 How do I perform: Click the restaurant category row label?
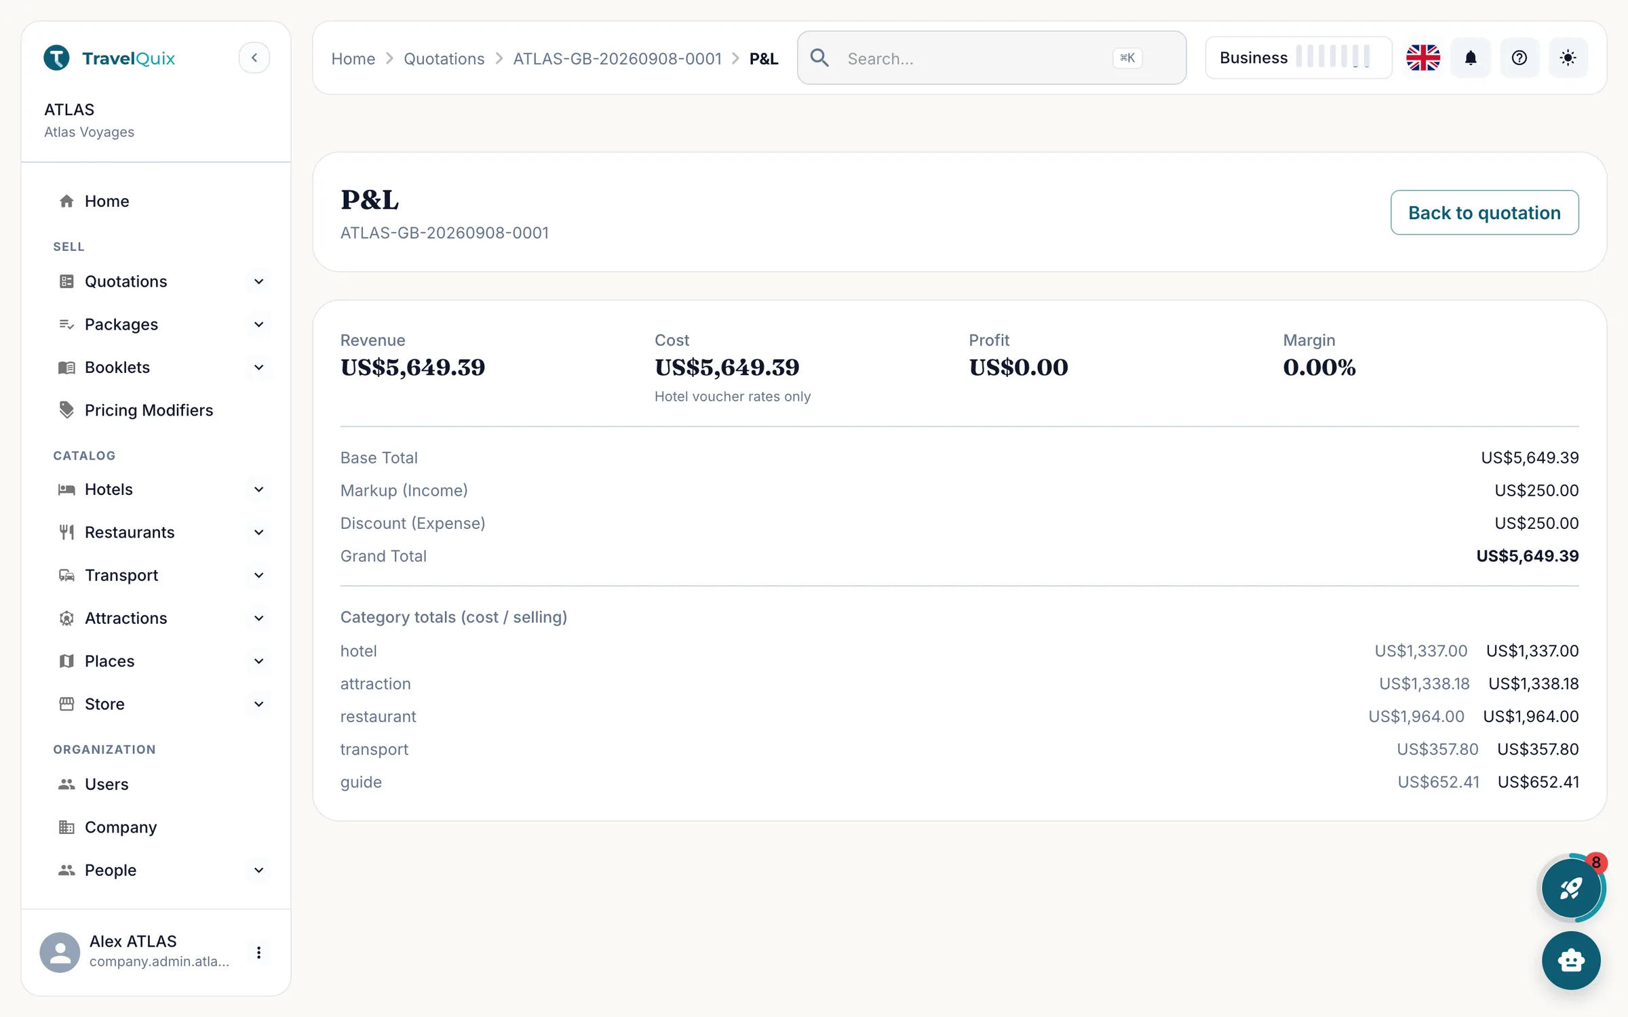point(378,717)
